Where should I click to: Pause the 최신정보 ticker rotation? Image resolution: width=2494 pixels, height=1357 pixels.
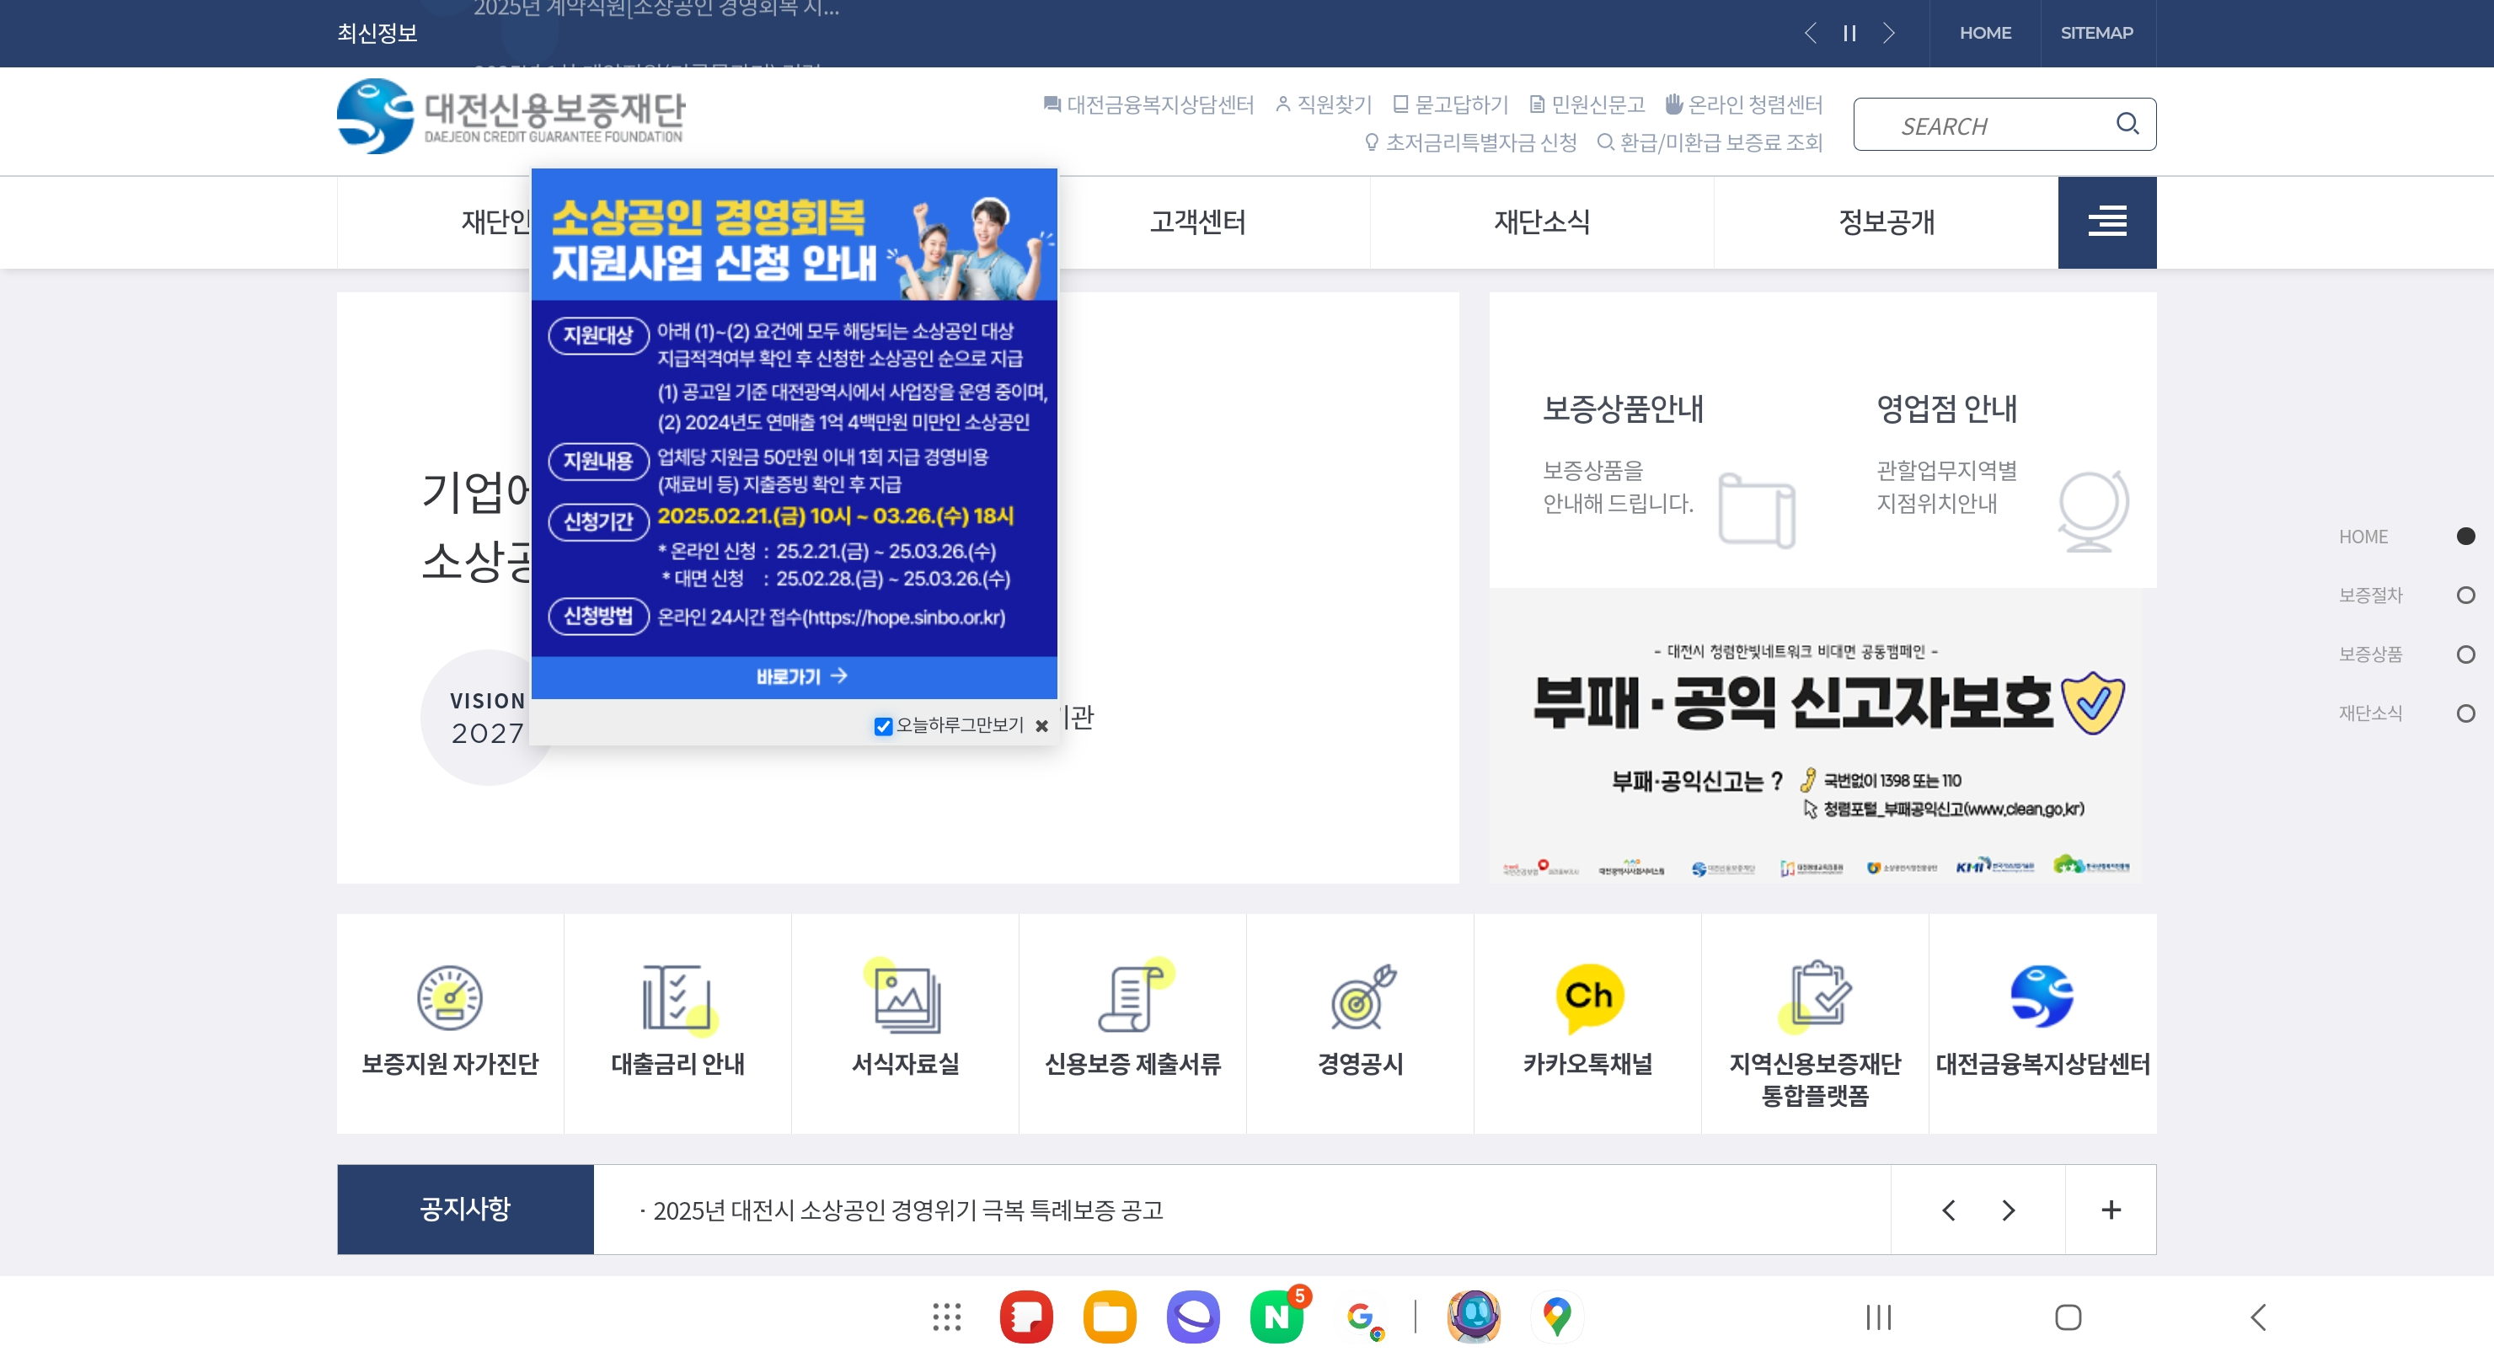coord(1849,33)
